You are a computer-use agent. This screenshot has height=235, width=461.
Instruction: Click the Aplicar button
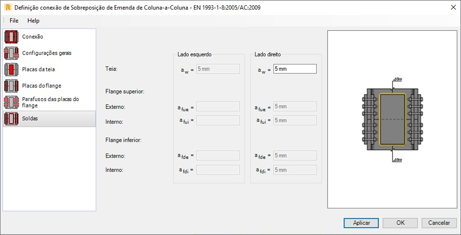tap(362, 223)
